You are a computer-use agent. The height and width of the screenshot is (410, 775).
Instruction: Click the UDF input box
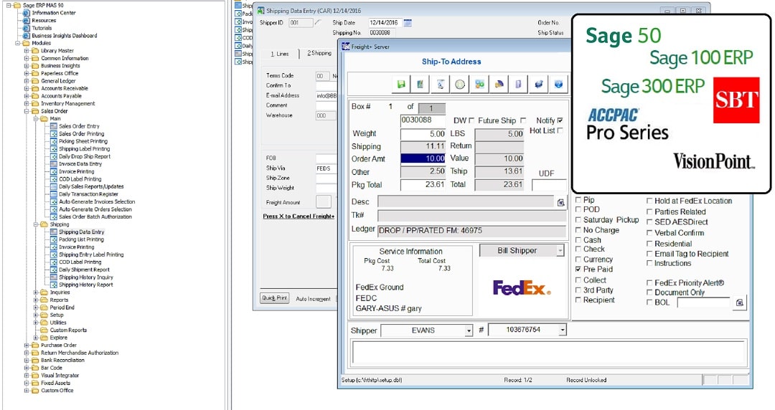(549, 185)
